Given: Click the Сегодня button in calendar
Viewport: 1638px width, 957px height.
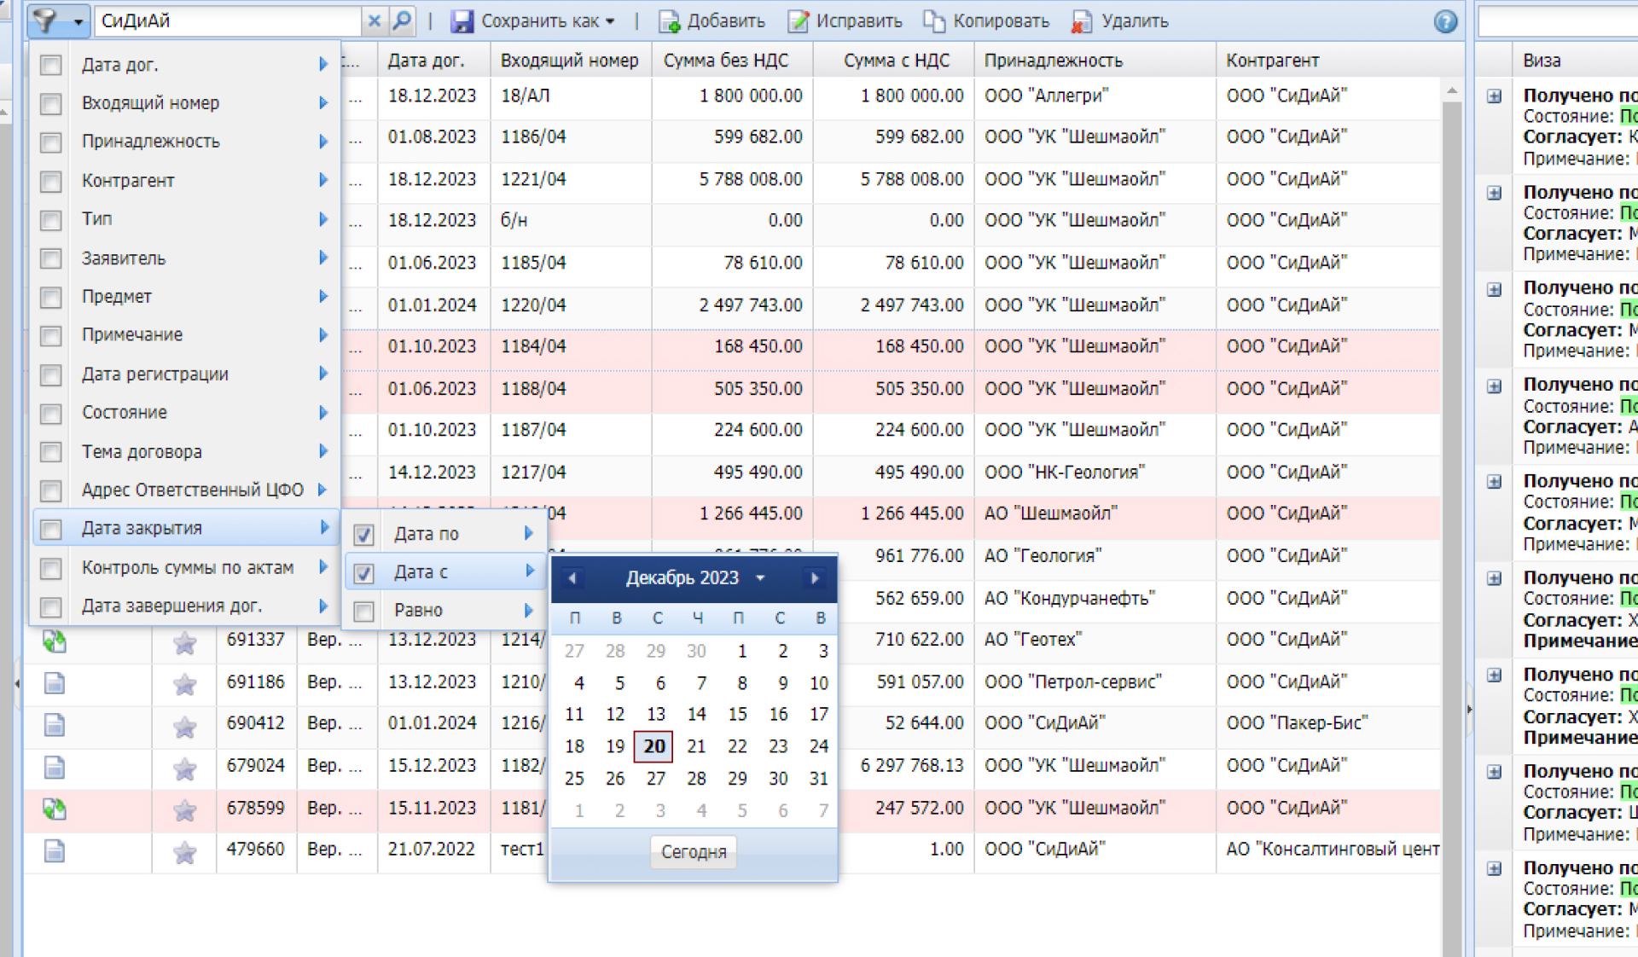Looking at the screenshot, I should click(694, 852).
